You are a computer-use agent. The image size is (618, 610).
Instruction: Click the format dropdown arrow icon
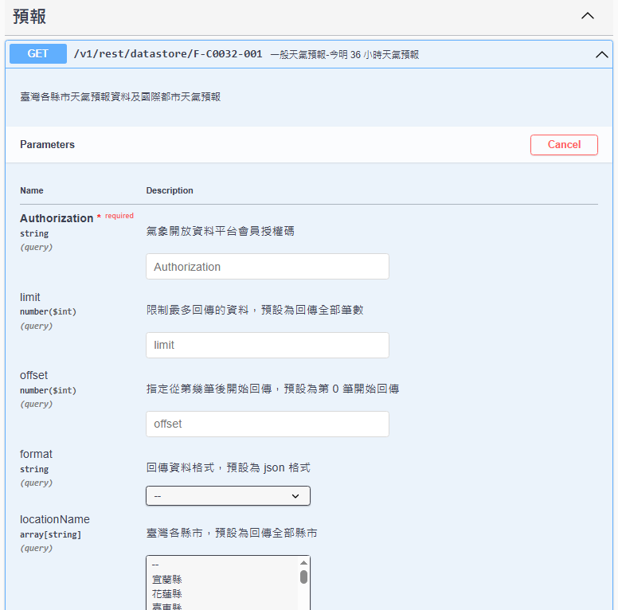(x=295, y=496)
